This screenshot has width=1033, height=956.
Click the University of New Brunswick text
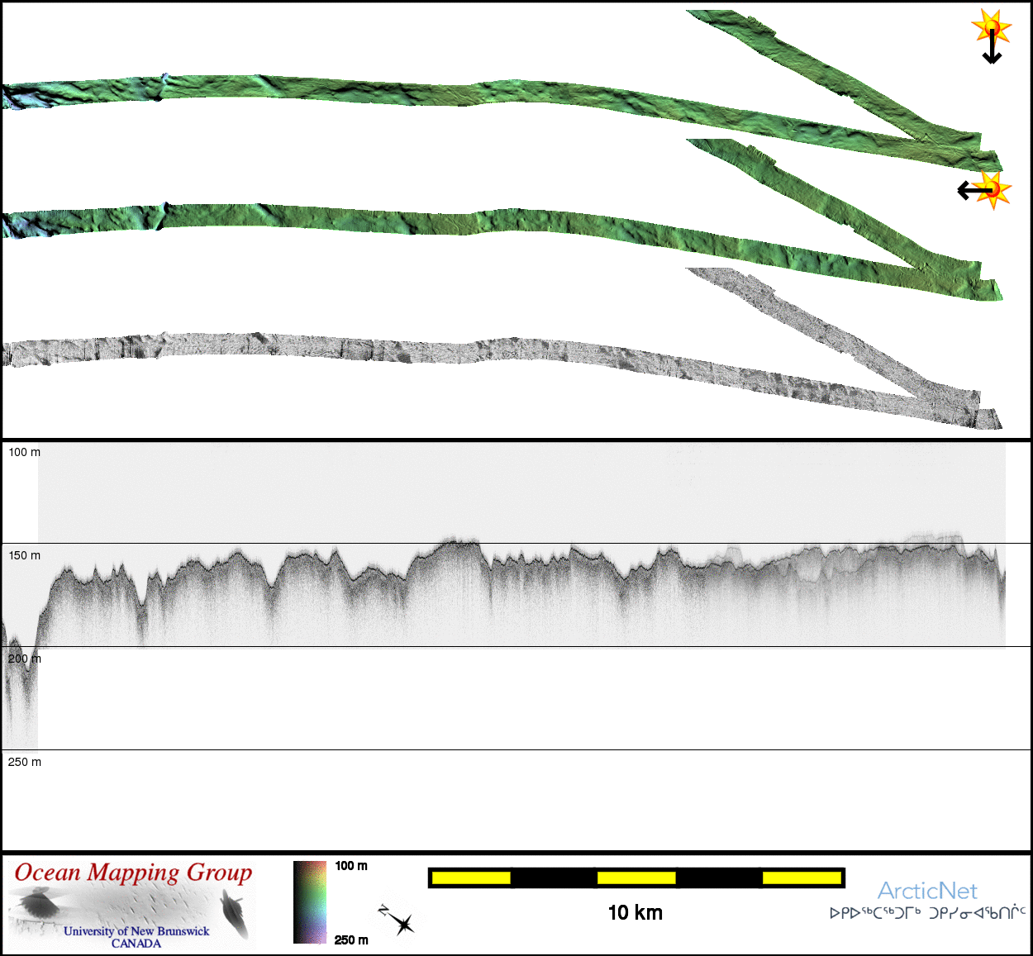(136, 931)
